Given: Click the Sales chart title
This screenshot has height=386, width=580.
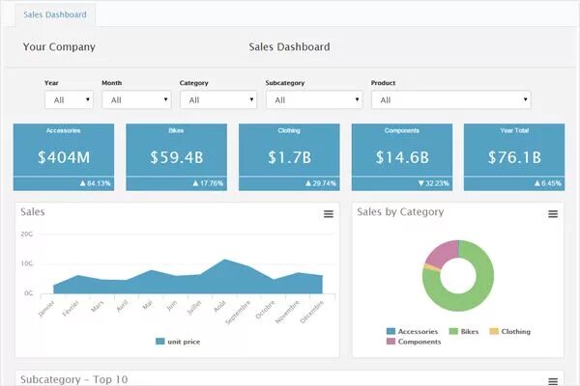Looking at the screenshot, I should (33, 211).
